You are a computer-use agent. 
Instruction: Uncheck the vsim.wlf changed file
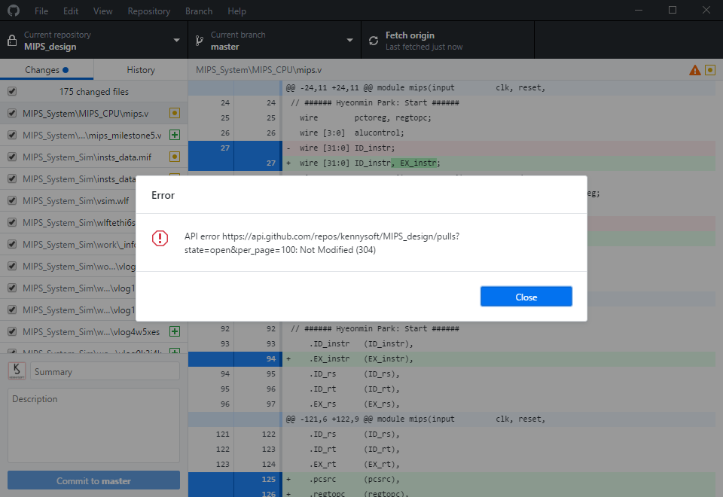click(11, 200)
